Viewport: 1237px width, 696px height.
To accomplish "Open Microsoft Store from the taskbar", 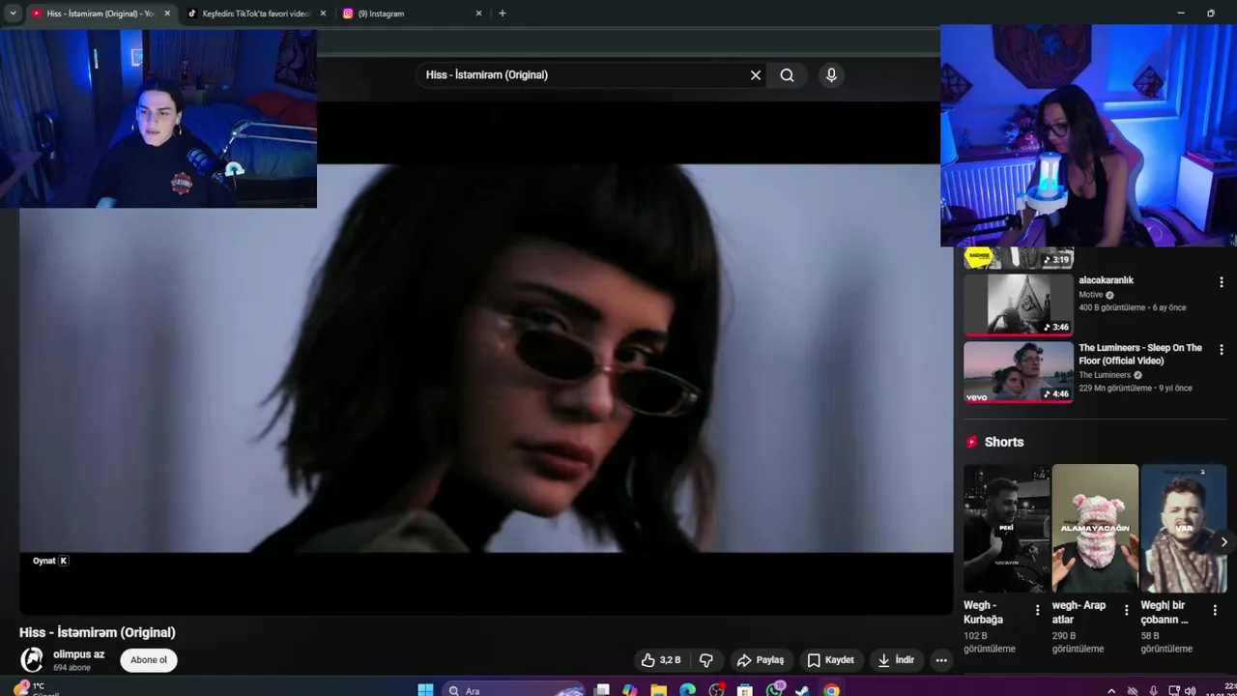I will pyautogui.click(x=745, y=690).
